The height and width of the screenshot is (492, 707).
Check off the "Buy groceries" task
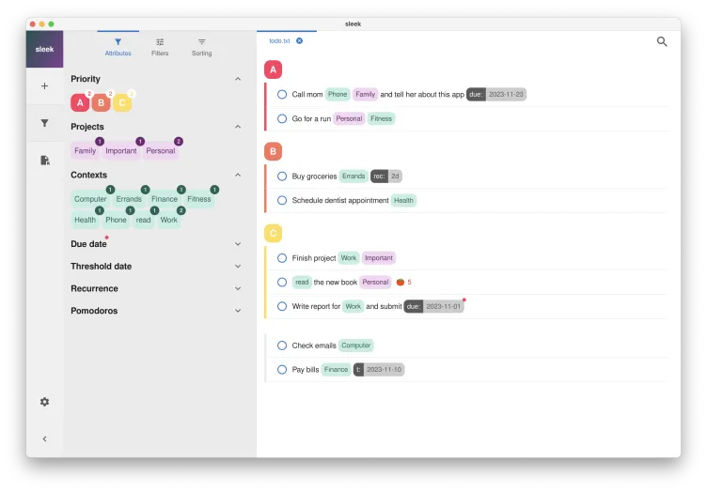coord(282,177)
